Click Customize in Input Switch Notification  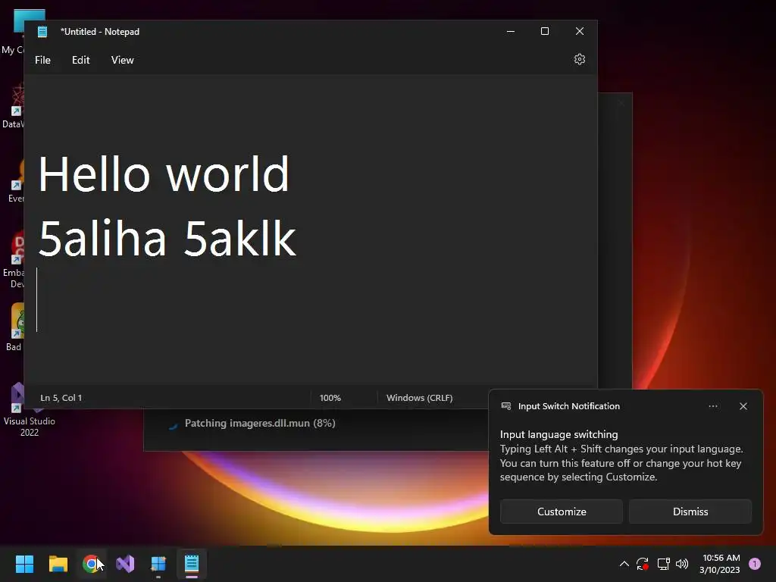(562, 512)
